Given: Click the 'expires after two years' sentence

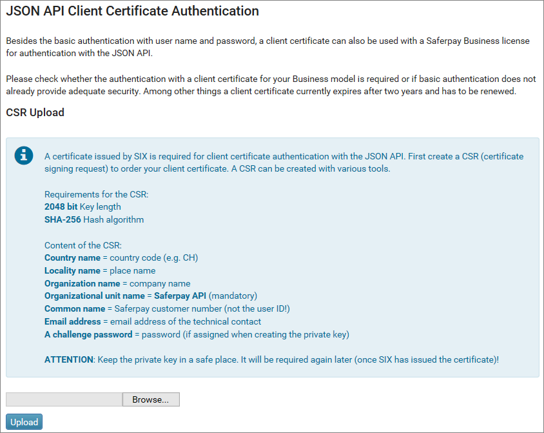Looking at the screenshot, I should tap(377, 92).
